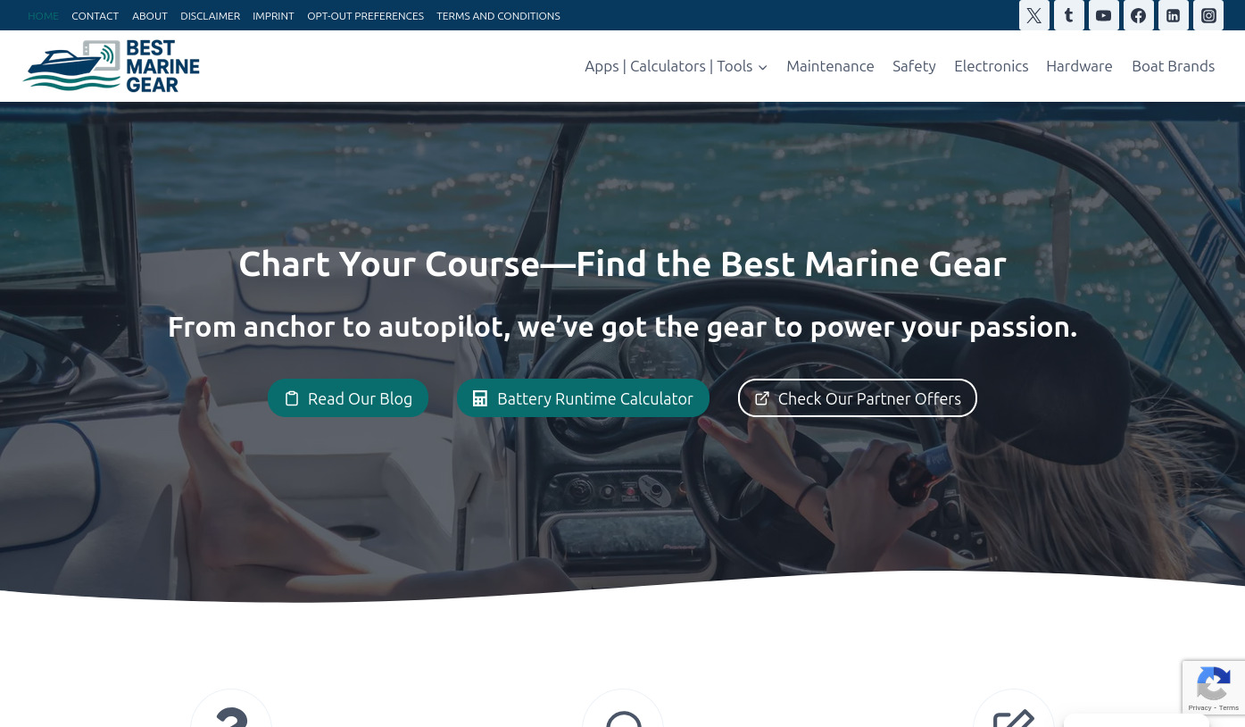Open the X (Twitter) social icon
This screenshot has width=1245, height=727.
(1033, 15)
